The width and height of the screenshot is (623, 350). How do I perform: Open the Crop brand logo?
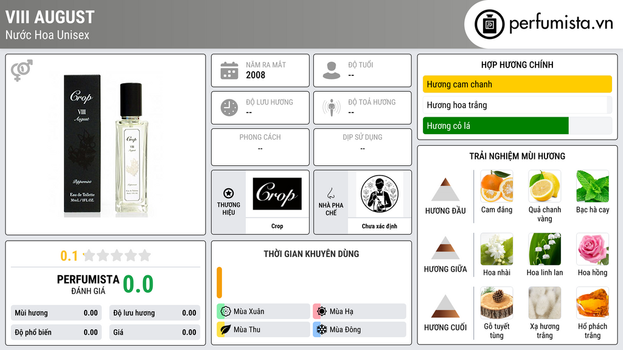pyautogui.click(x=277, y=194)
